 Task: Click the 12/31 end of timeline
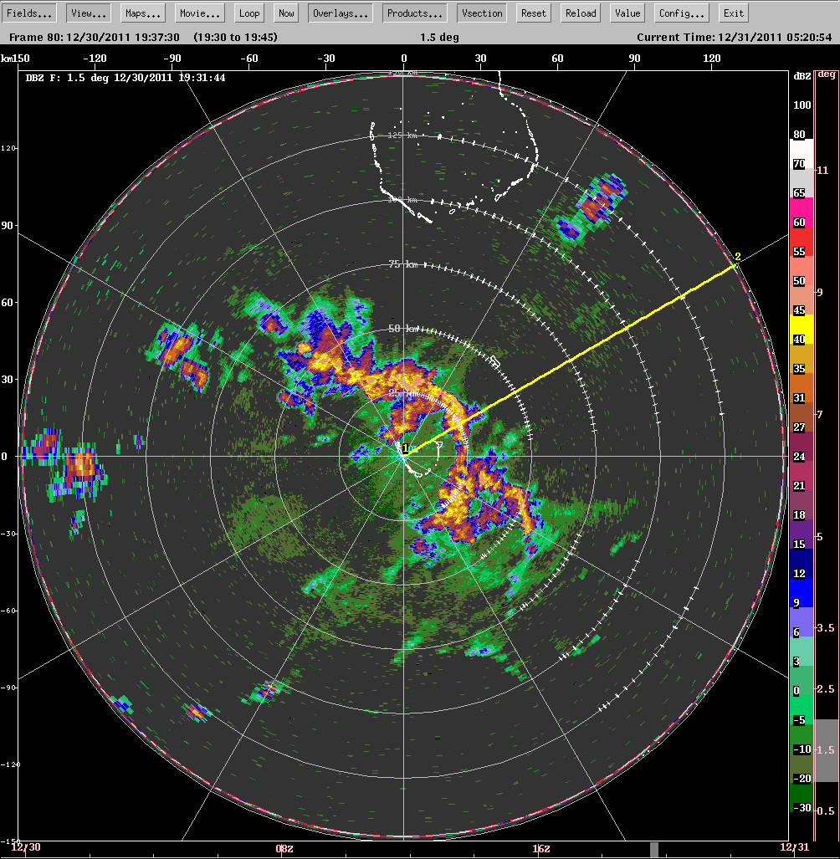794,847
